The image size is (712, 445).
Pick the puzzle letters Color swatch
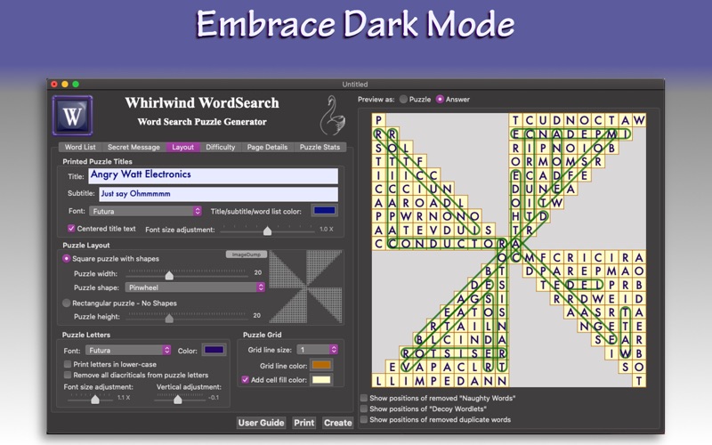(214, 350)
